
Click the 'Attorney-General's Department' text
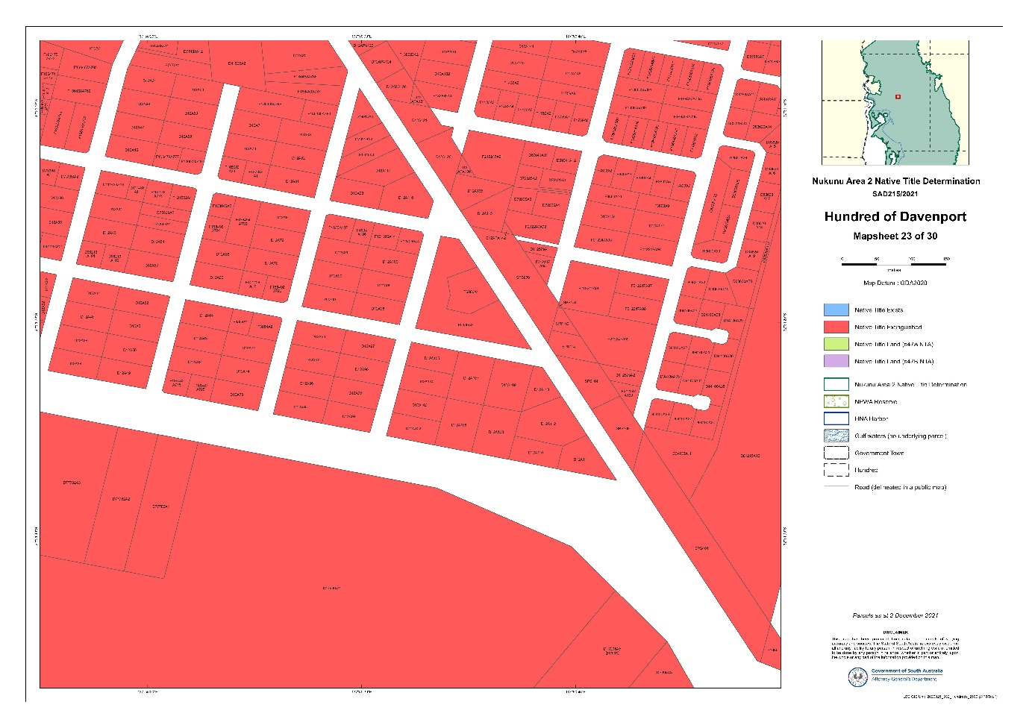click(x=904, y=679)
